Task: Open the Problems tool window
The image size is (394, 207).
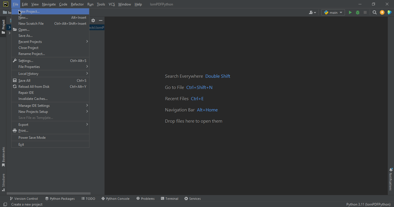Action: click(146, 198)
